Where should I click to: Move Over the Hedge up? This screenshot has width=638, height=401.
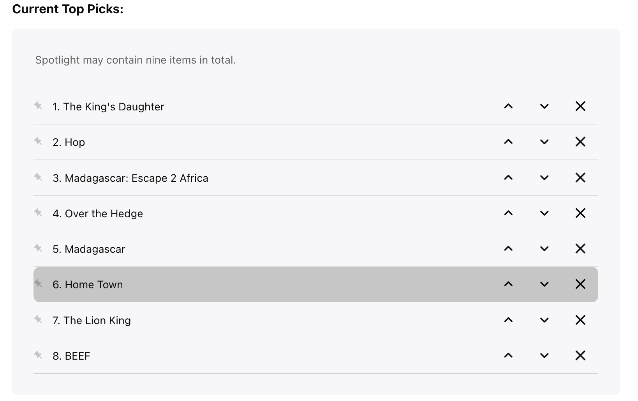click(508, 213)
